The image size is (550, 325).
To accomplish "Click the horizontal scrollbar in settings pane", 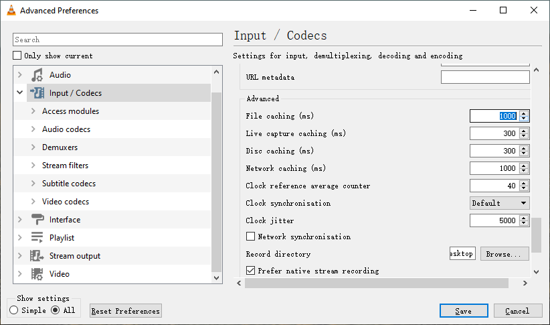I will (377, 283).
